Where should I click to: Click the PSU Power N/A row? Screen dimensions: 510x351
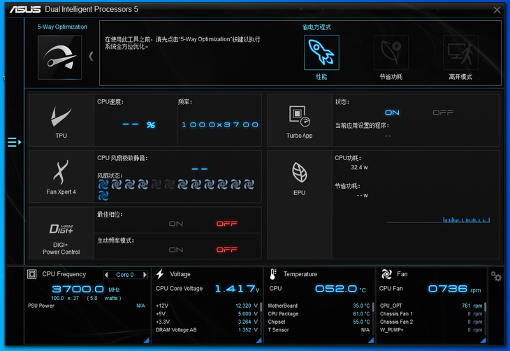pyautogui.click(x=87, y=306)
